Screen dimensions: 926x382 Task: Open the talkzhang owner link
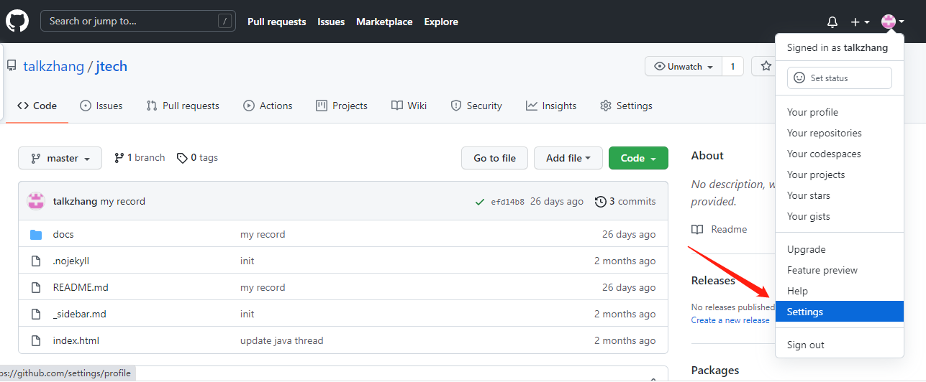coord(54,67)
